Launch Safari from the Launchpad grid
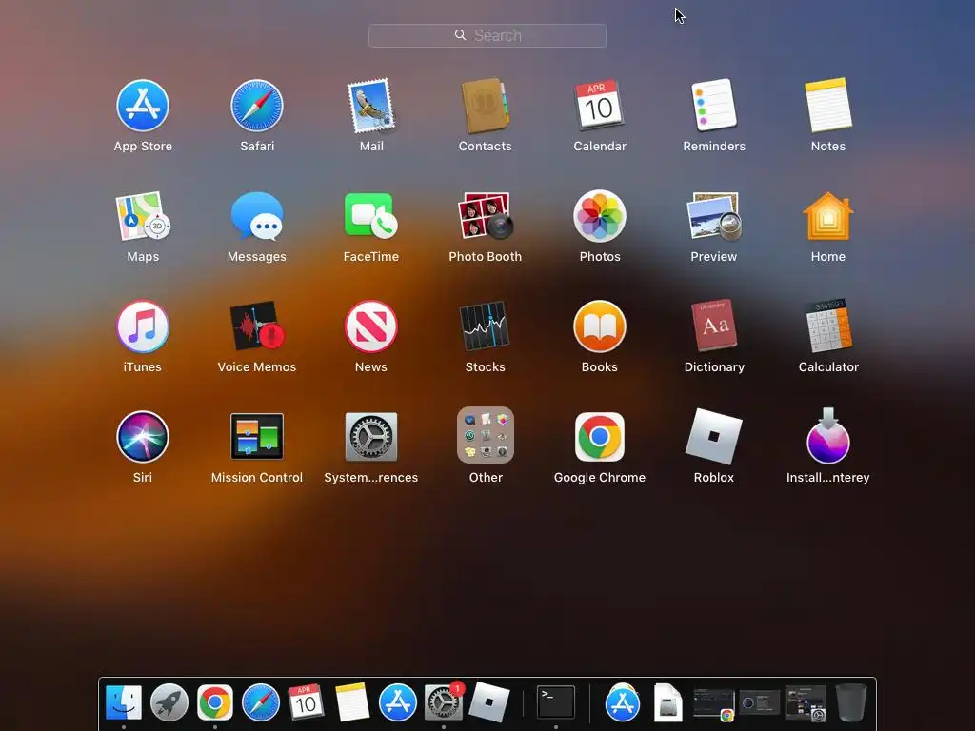The image size is (975, 731). (257, 106)
